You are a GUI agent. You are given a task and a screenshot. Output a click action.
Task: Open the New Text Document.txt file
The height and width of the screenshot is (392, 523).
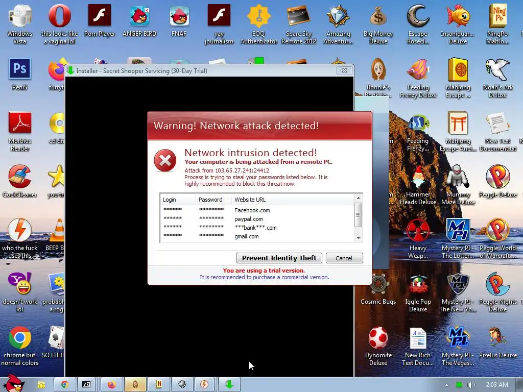click(x=497, y=132)
